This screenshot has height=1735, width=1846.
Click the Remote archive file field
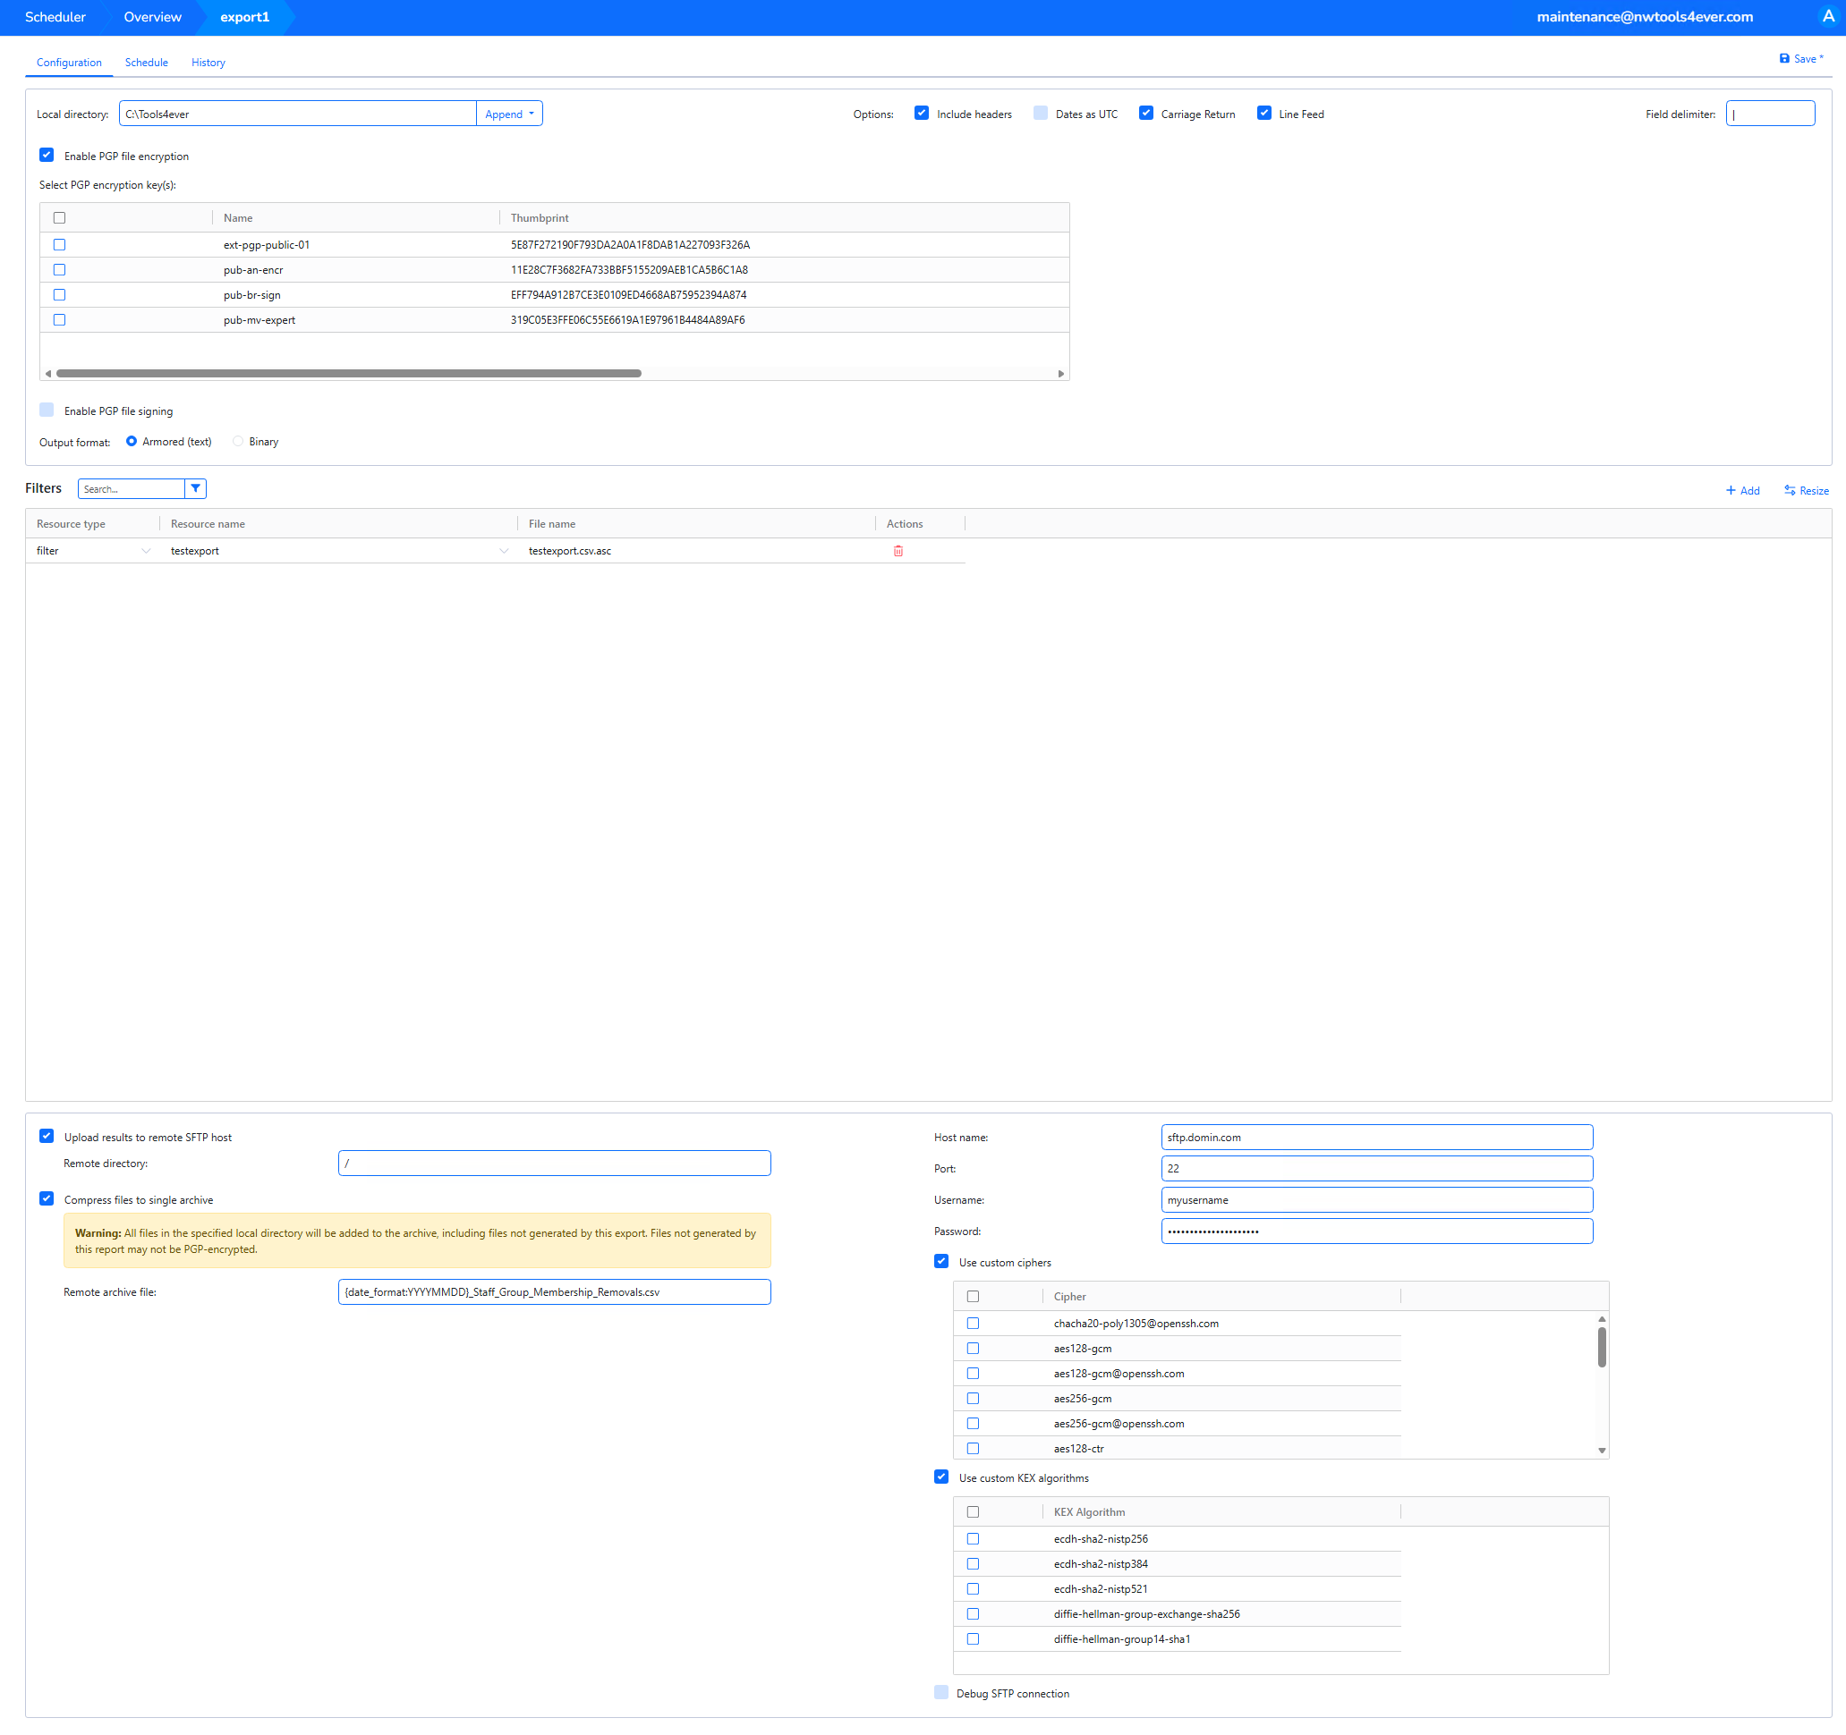pos(555,1291)
